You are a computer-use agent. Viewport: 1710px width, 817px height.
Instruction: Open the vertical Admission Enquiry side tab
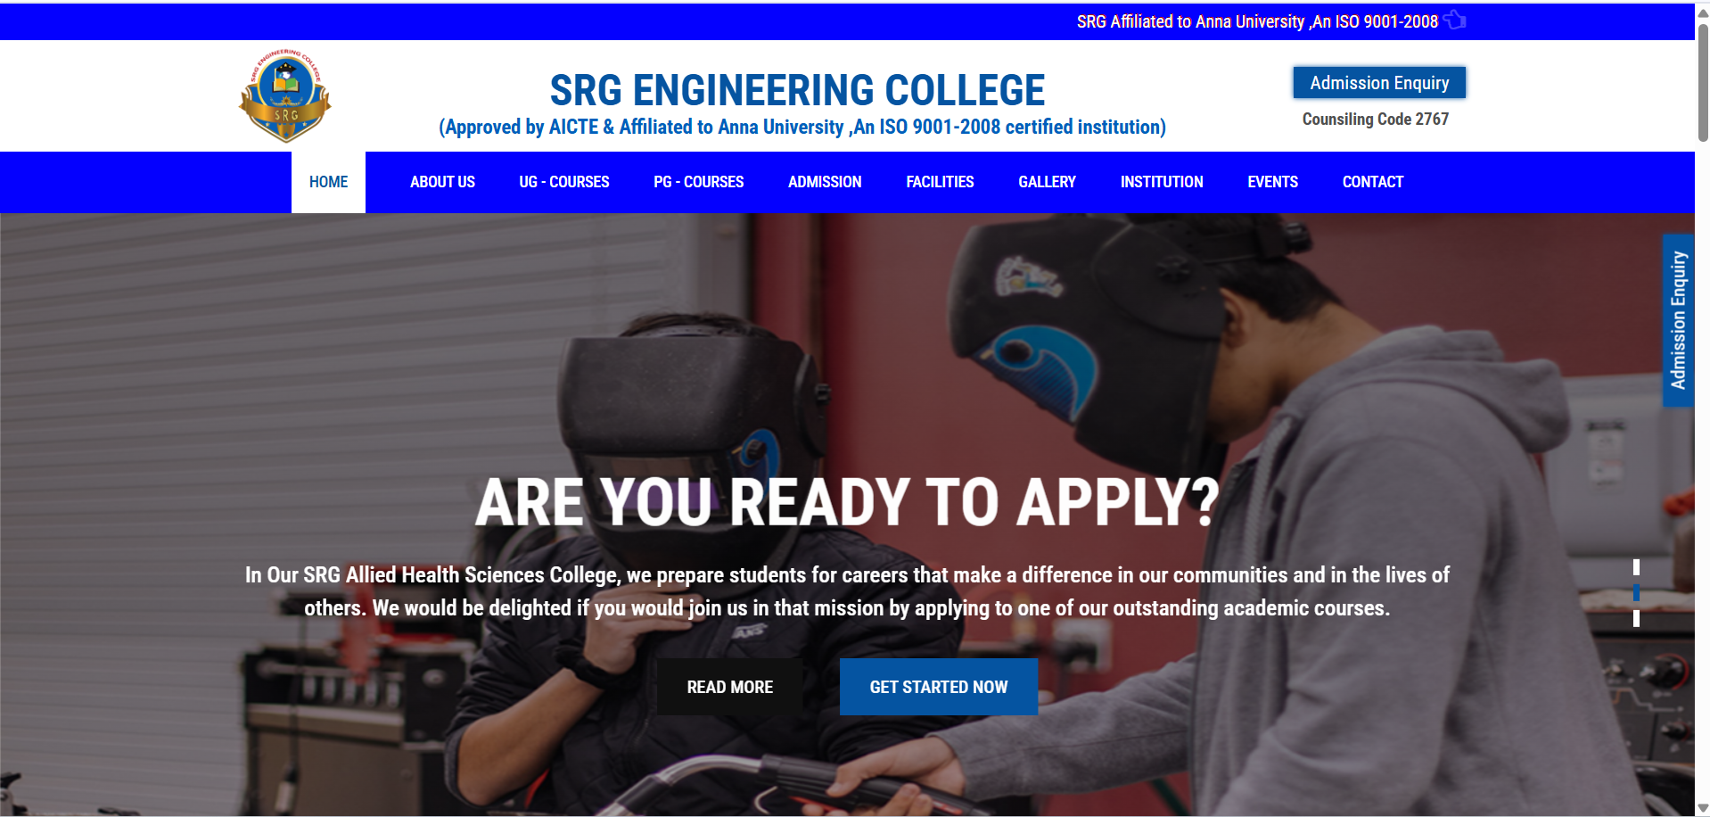click(1678, 320)
